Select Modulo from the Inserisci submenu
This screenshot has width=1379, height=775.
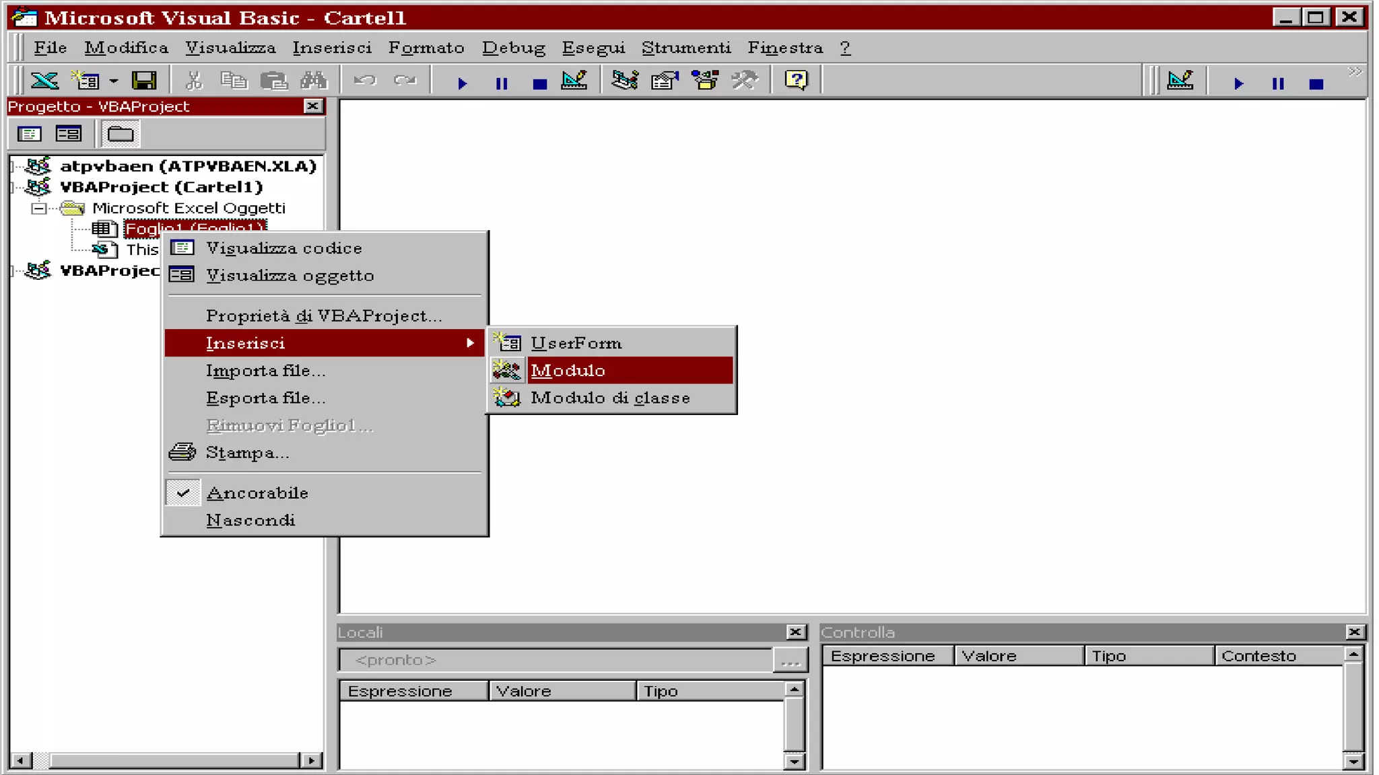[x=568, y=371]
